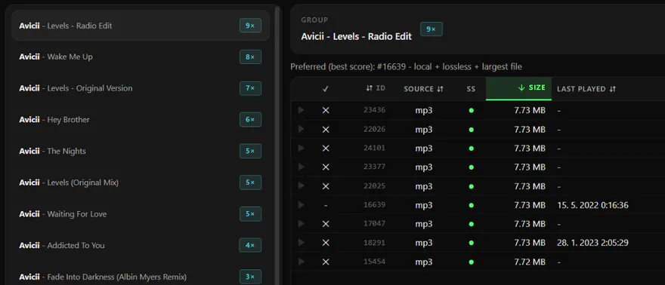The width and height of the screenshot is (665, 285).
Task: Select Avicii - Fade Into Darkness remix group
Action: tap(141, 277)
